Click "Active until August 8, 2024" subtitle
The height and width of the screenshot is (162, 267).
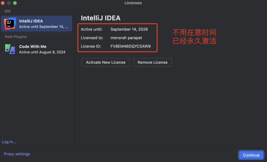click(x=42, y=52)
